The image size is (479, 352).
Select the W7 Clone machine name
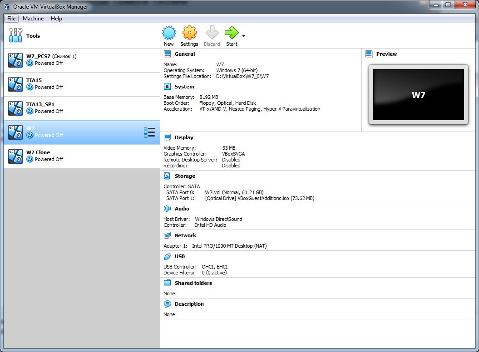[x=38, y=152]
